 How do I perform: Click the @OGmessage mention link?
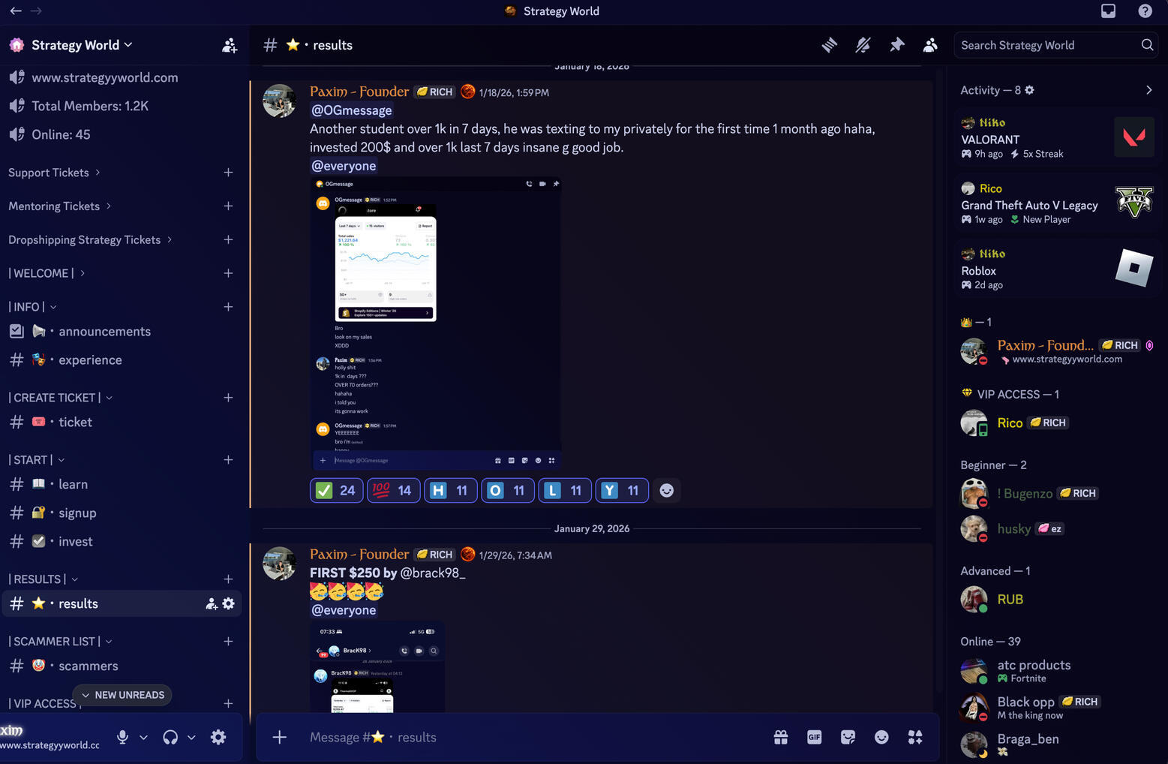click(351, 110)
